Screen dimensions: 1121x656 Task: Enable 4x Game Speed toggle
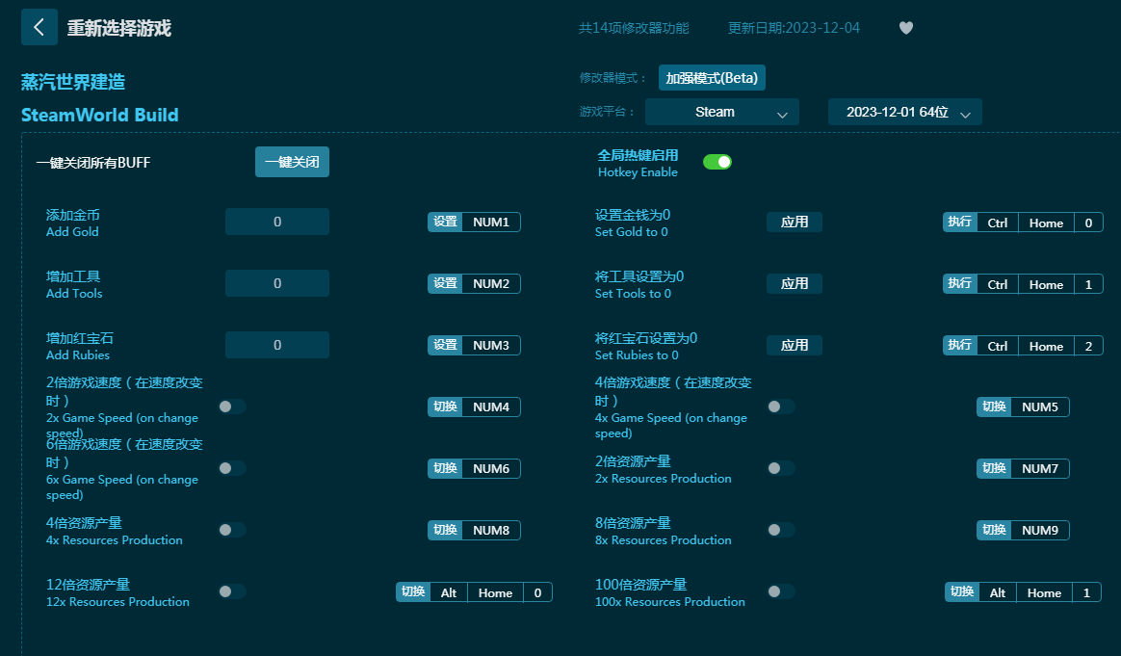781,407
